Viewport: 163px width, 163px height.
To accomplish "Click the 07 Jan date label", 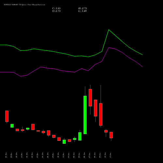I will pos(89,155).
